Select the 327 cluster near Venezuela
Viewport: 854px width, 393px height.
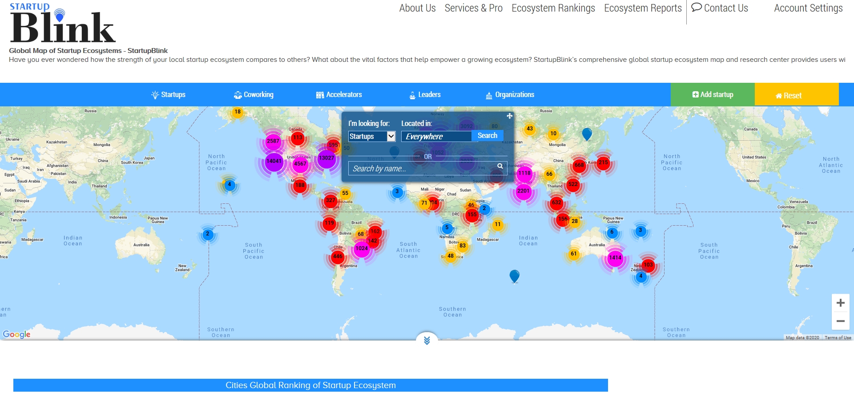(x=330, y=200)
